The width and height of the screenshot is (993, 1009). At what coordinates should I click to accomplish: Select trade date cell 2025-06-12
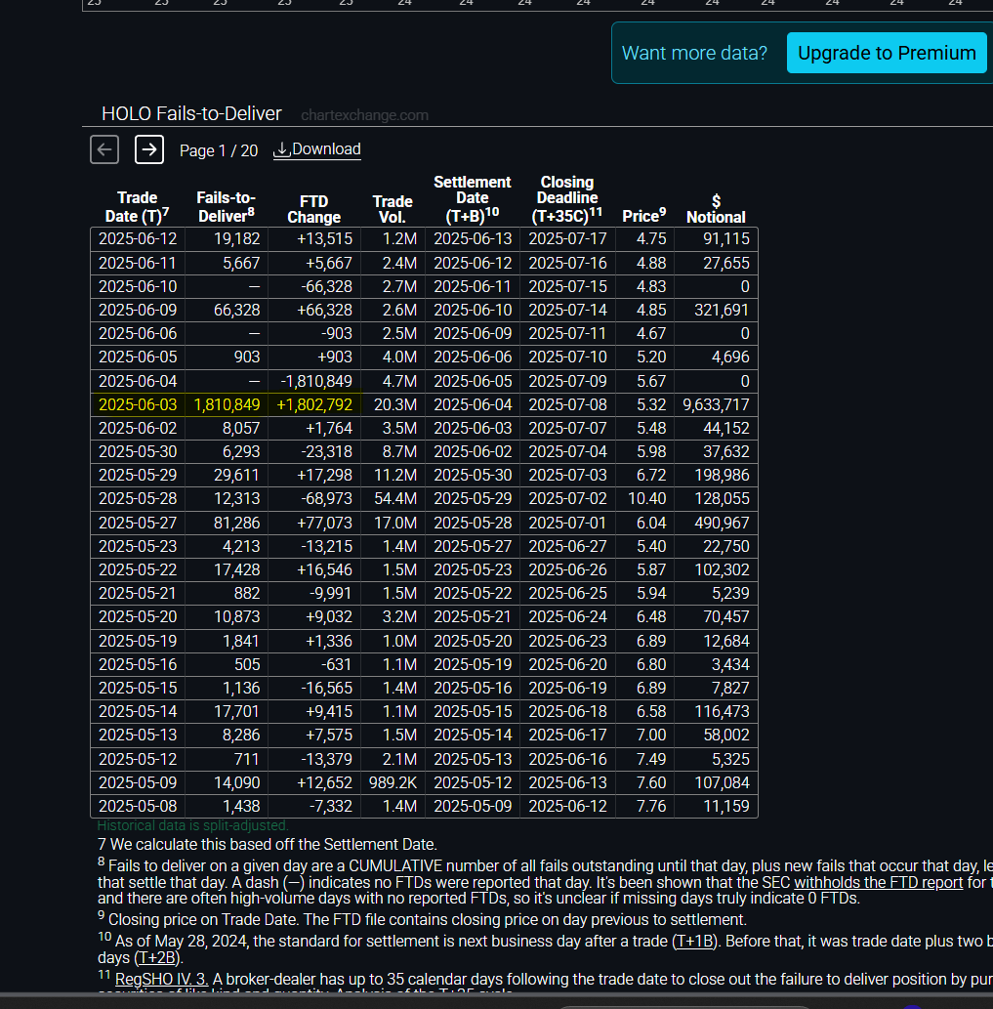(x=138, y=238)
